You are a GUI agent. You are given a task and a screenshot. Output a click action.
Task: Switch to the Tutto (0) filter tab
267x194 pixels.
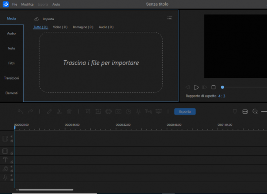click(x=41, y=27)
